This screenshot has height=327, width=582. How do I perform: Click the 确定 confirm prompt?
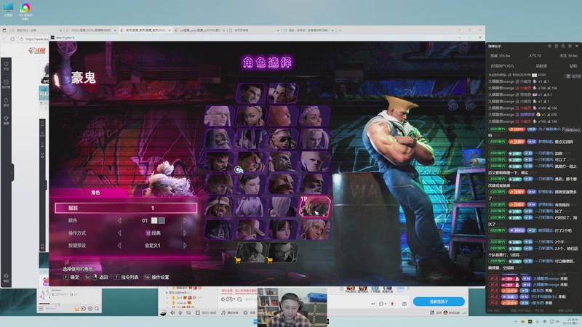coord(71,277)
